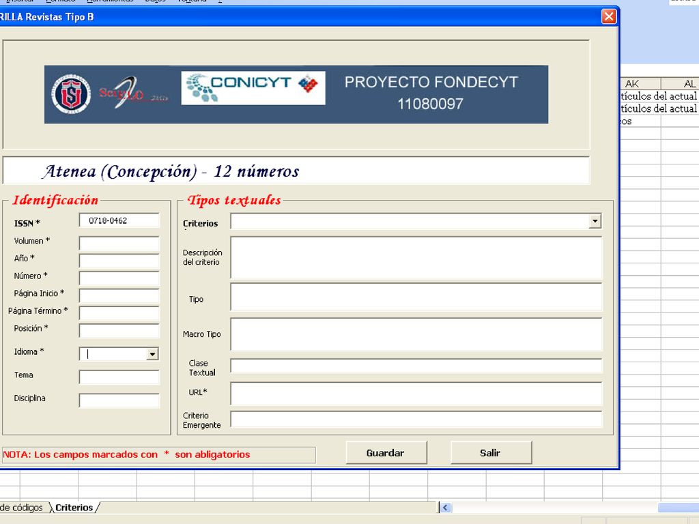
Task: Select the sheet tab ending in 'de códigos'
Action: click(x=21, y=508)
